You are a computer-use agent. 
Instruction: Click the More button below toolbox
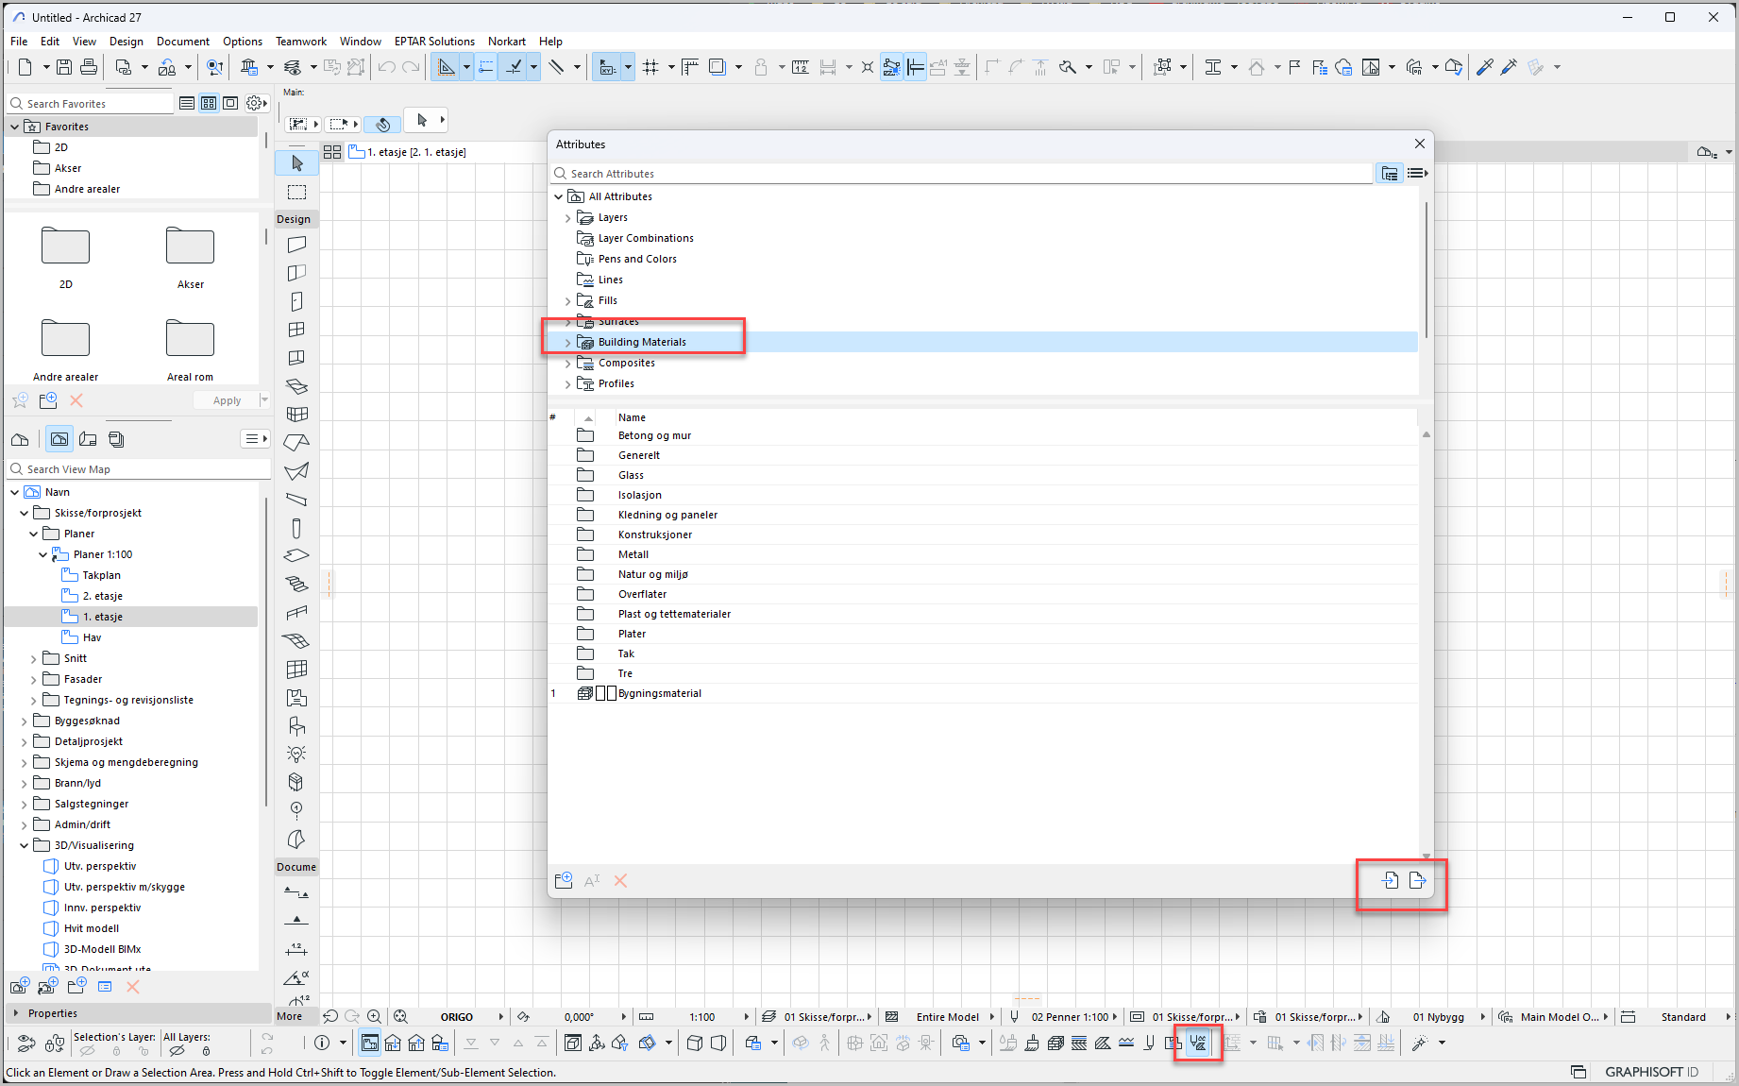pos(290,1016)
